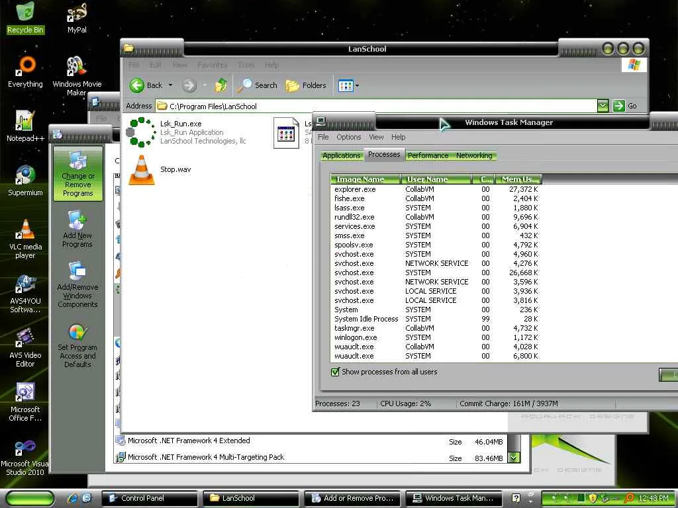The width and height of the screenshot is (678, 508).
Task: Open the MyPal desktop icon
Action: click(x=77, y=17)
